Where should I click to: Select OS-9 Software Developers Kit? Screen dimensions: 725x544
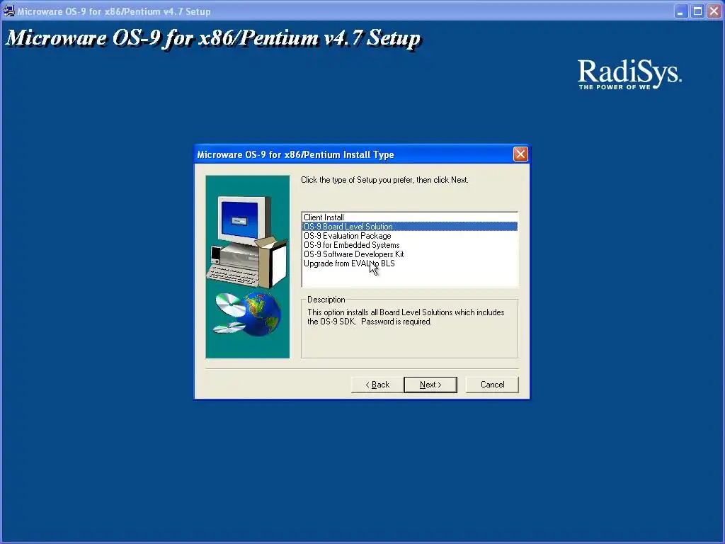(409, 254)
